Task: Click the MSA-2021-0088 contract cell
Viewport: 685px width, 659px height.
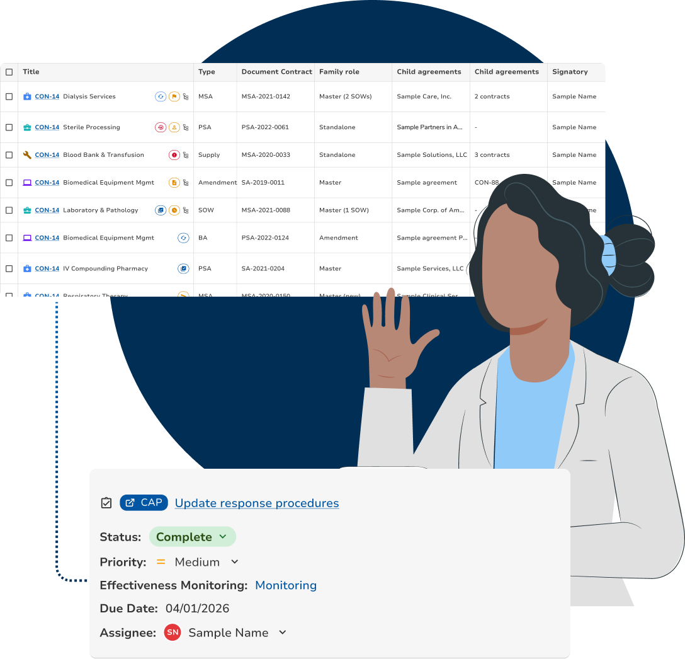Action: (x=266, y=210)
